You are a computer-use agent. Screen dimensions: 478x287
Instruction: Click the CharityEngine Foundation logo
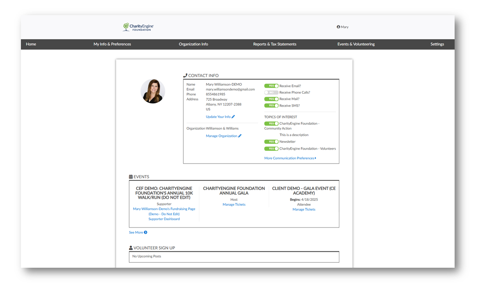[138, 27]
